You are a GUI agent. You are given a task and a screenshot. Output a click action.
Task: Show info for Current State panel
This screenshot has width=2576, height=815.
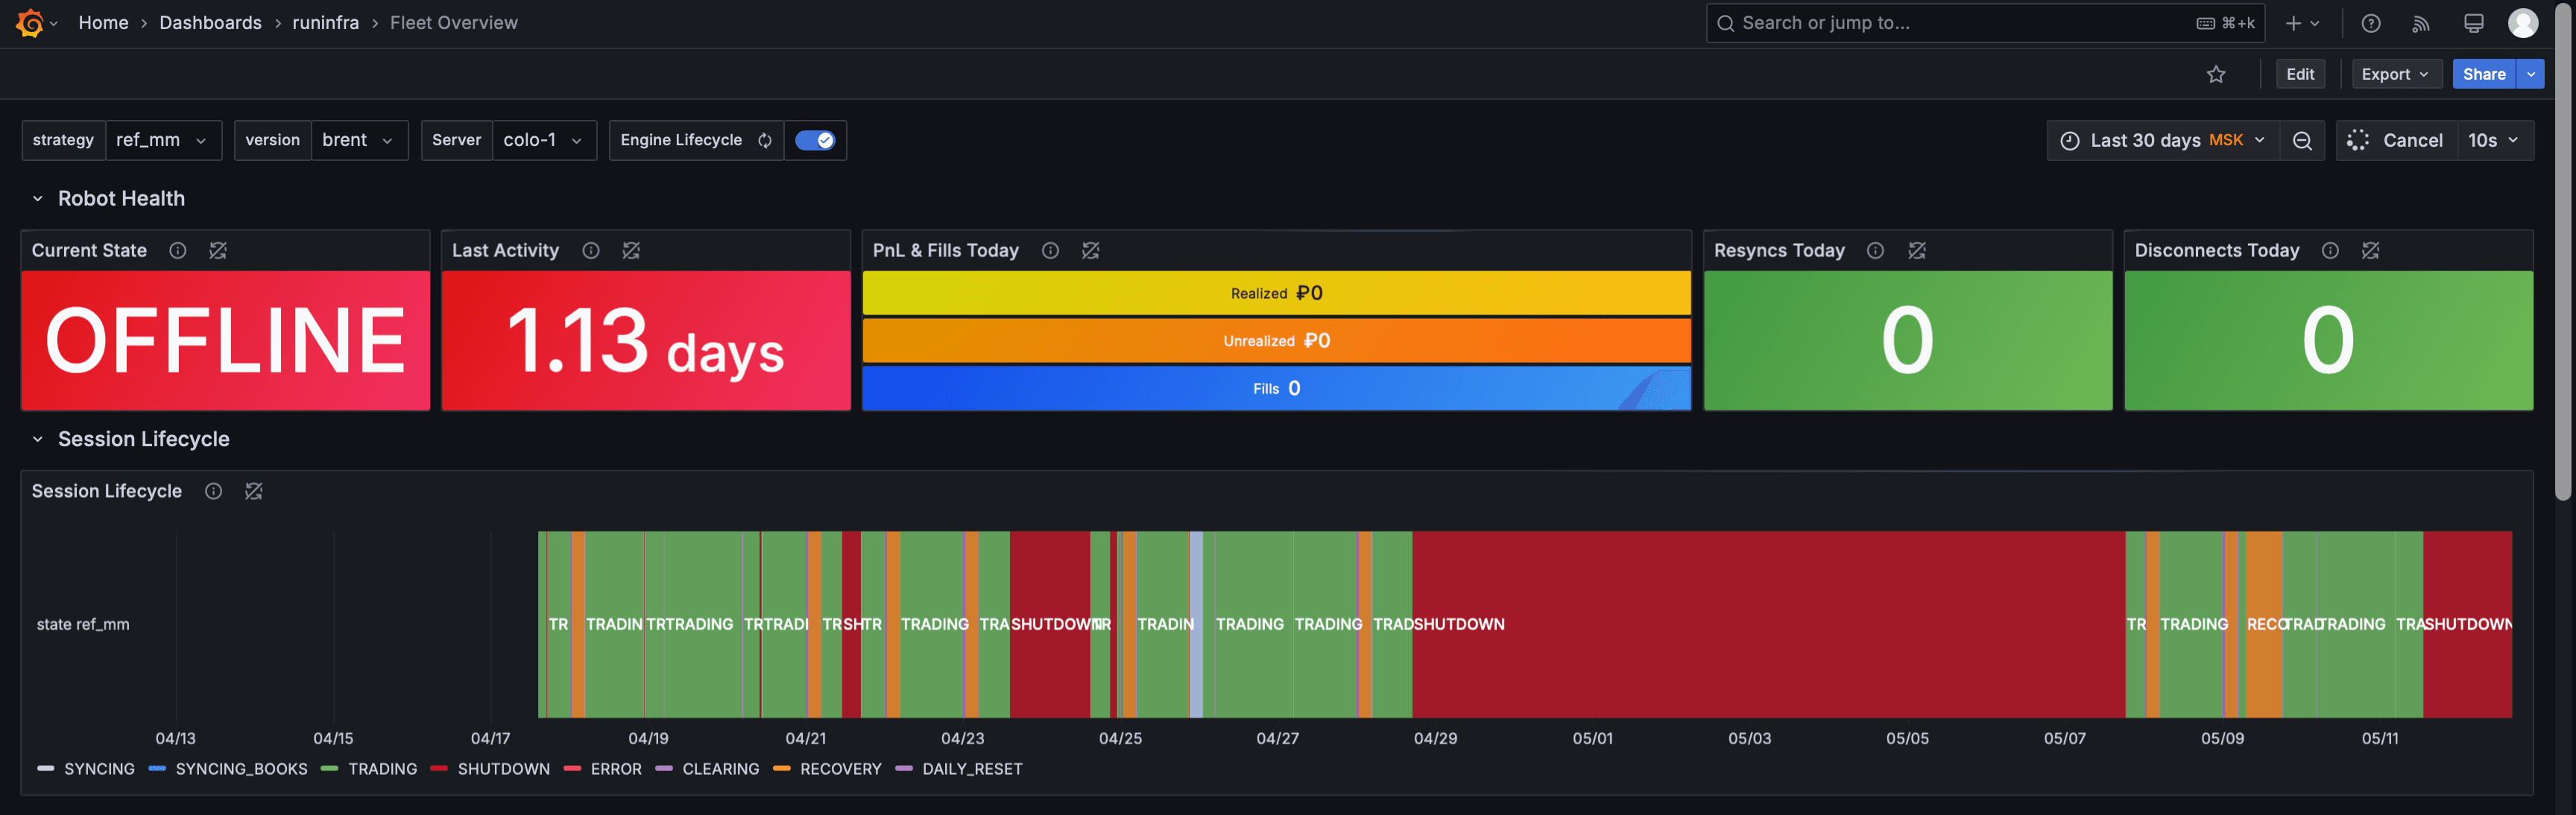click(178, 251)
